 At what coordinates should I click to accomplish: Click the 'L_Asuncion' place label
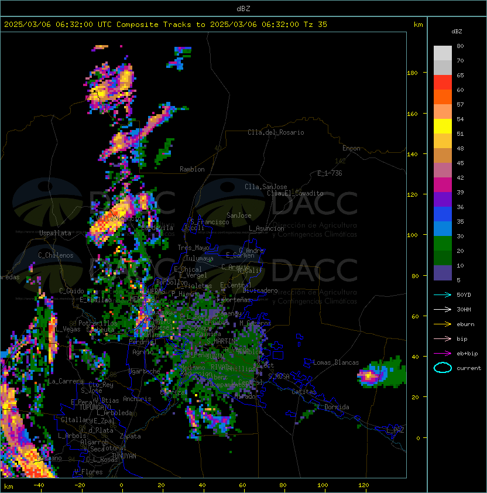266,228
